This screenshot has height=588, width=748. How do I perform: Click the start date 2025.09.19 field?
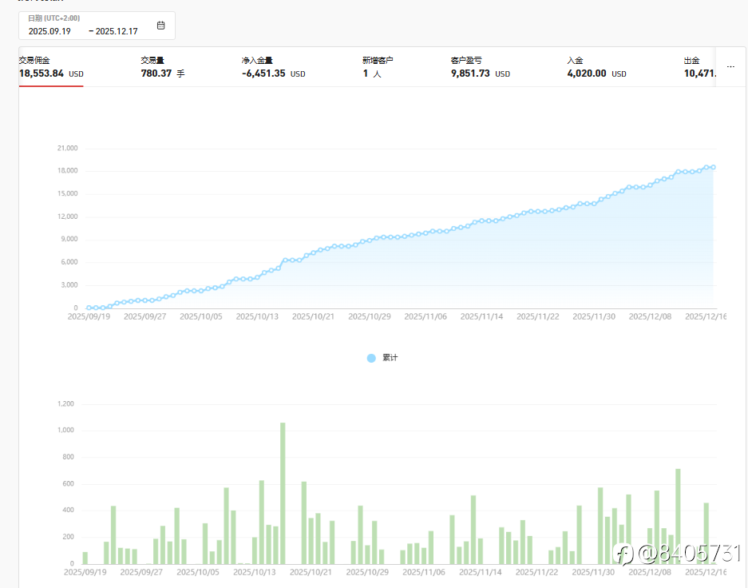[49, 31]
